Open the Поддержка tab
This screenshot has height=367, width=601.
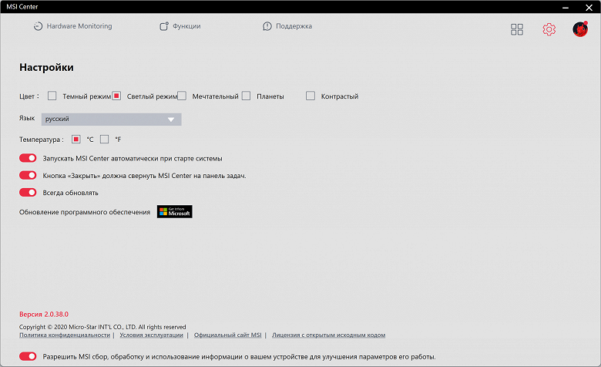[x=287, y=26]
